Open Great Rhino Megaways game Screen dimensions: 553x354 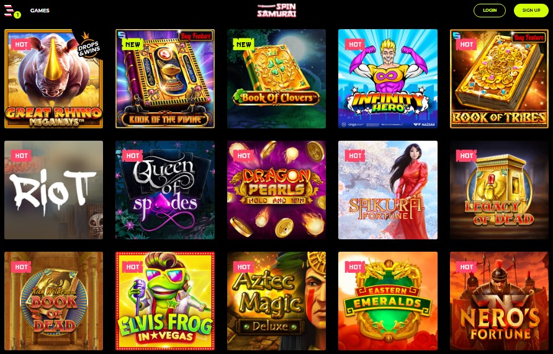(x=53, y=79)
